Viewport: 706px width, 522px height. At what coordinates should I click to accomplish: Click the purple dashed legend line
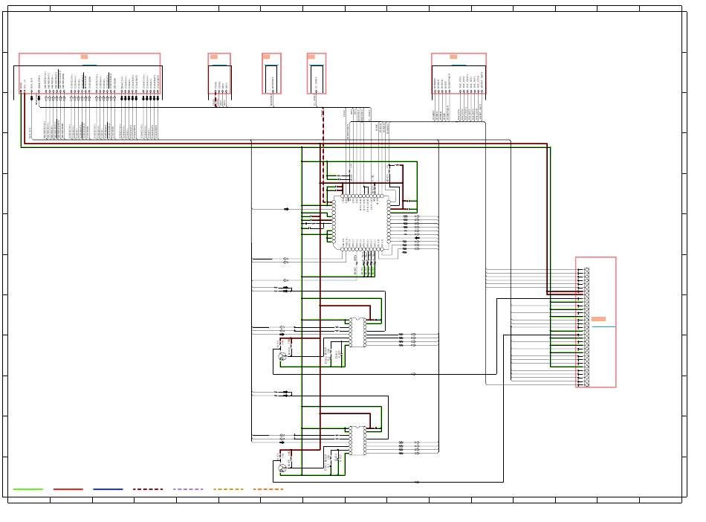pyautogui.click(x=188, y=489)
